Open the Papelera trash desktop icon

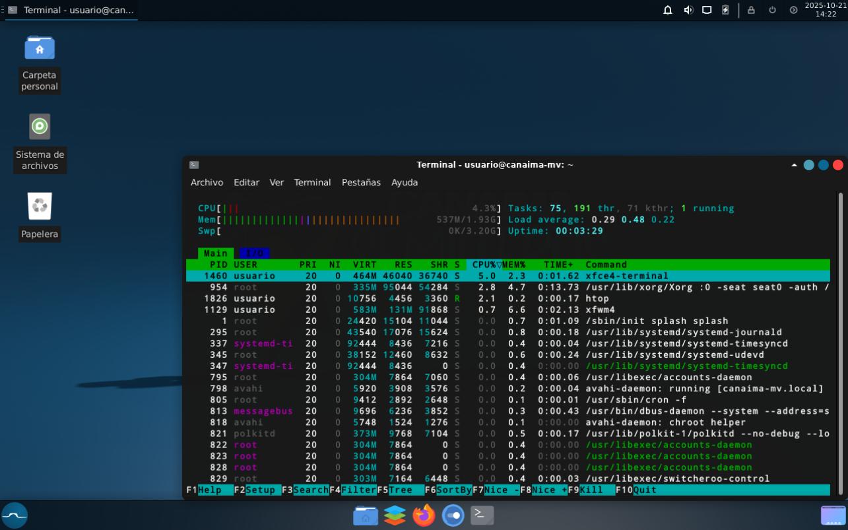[40, 207]
